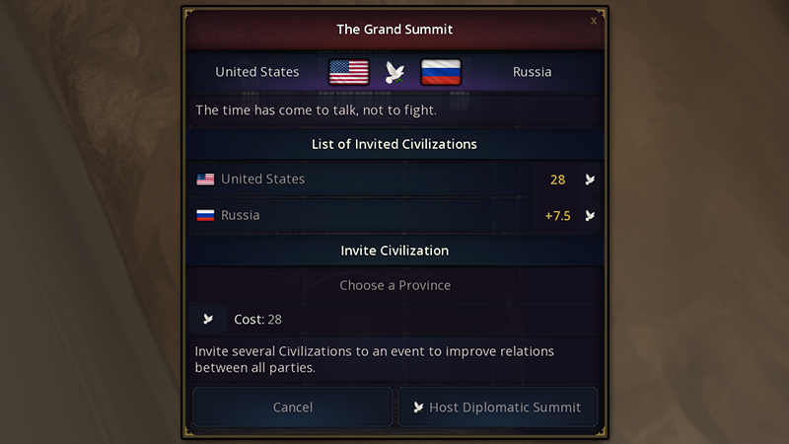The image size is (789, 444).
Task: Click the Invite Civilization section header
Action: pos(394,251)
